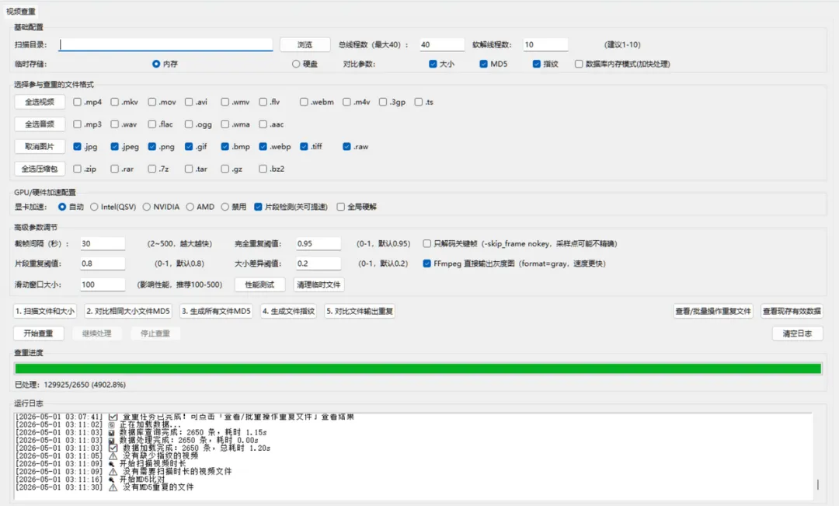Edit the 总线程数 field showing 40
The height and width of the screenshot is (506, 839).
tap(441, 44)
